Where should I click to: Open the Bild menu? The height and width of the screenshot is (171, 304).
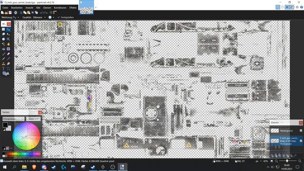[38, 8]
